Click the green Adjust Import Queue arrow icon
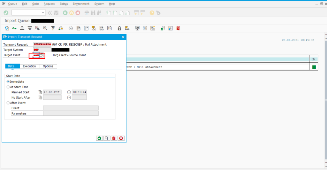The image size is (327, 170). tap(14, 28)
